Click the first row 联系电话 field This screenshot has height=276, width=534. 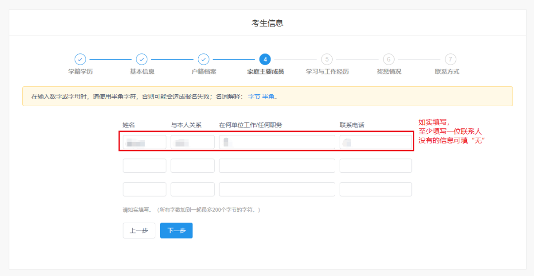[x=375, y=142]
